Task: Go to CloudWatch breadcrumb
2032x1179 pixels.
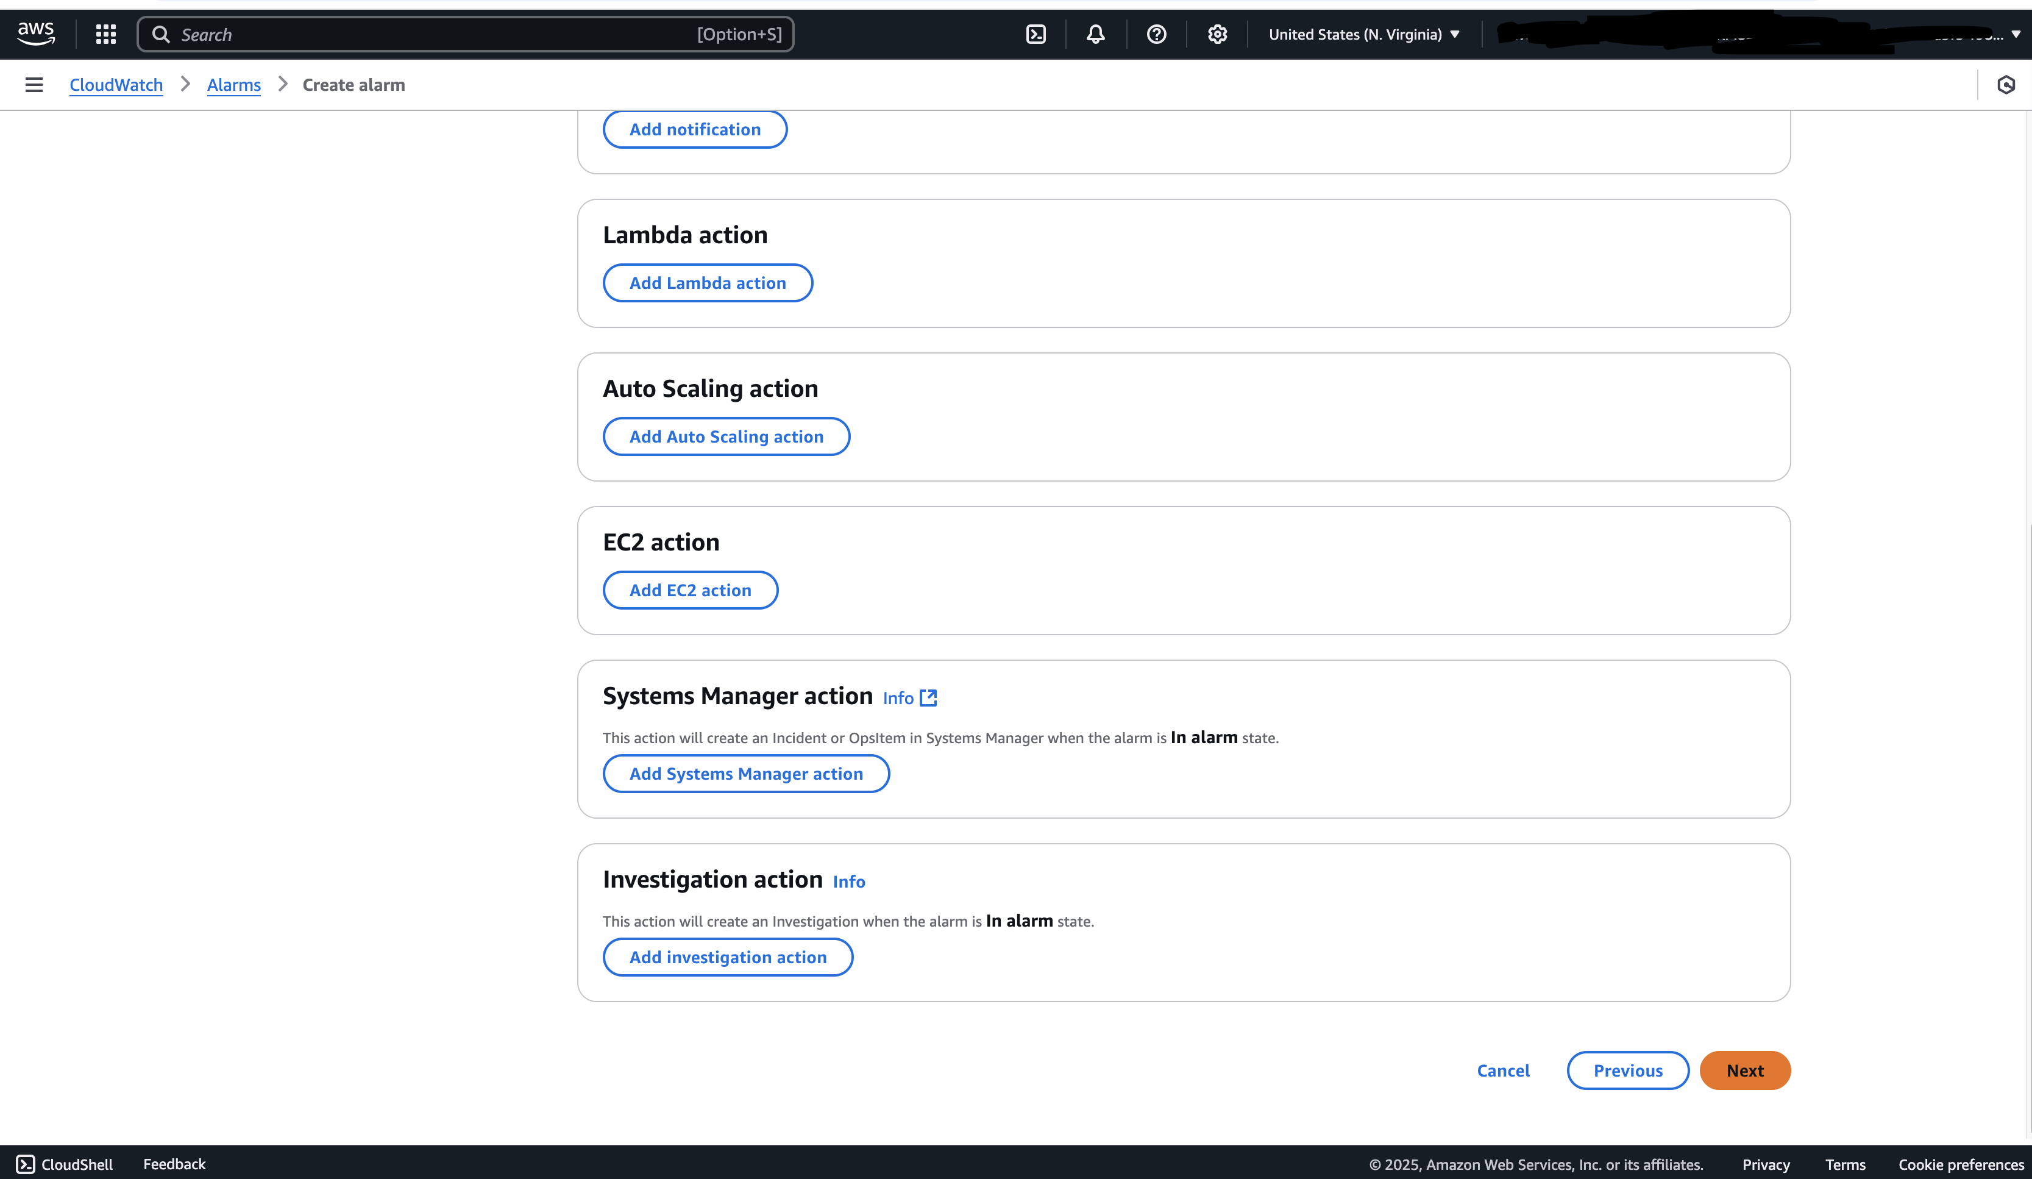Action: point(116,85)
